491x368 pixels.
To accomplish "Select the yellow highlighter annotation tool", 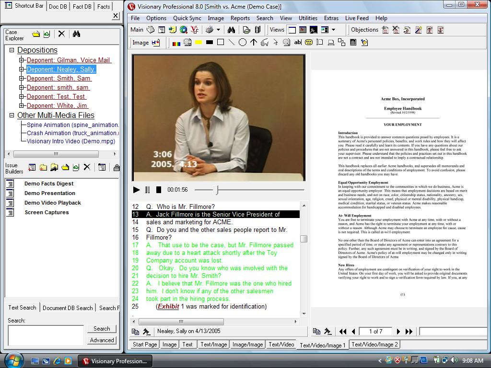I will click(x=199, y=43).
